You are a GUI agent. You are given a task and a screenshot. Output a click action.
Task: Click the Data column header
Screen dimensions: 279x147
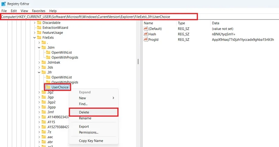[x=216, y=23]
